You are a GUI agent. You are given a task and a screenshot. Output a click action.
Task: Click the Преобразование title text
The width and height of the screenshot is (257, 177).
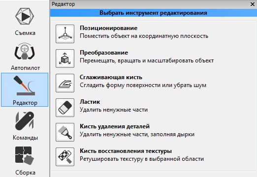104,53
